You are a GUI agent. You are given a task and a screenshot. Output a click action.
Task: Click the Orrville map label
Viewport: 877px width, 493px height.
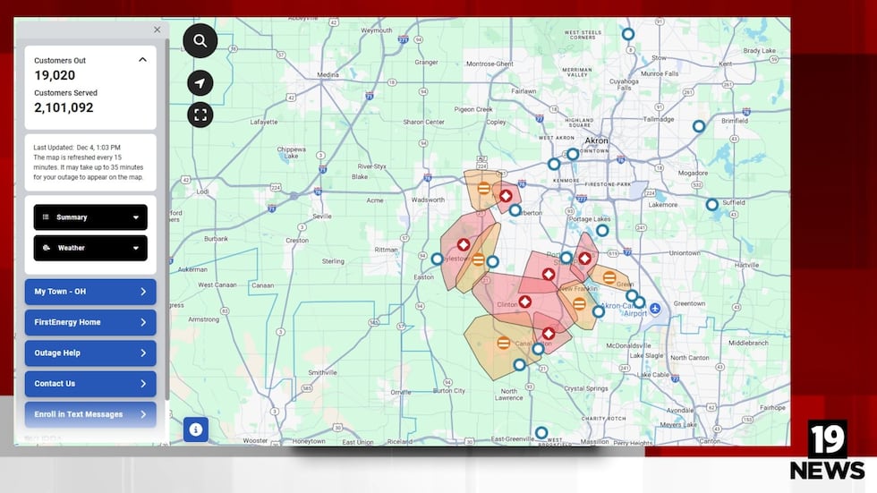pyautogui.click(x=401, y=393)
